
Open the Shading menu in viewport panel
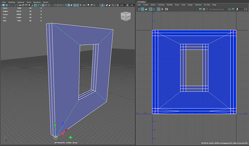tap(12, 2)
